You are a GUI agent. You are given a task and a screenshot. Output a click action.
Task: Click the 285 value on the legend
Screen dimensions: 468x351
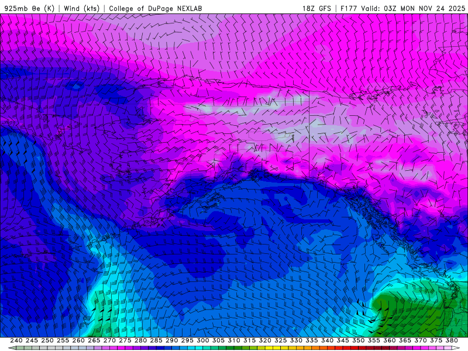[156, 340]
